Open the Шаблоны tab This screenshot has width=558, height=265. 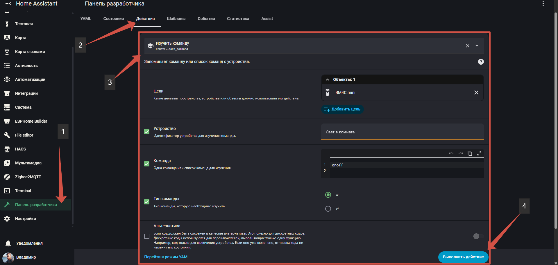pyautogui.click(x=176, y=19)
